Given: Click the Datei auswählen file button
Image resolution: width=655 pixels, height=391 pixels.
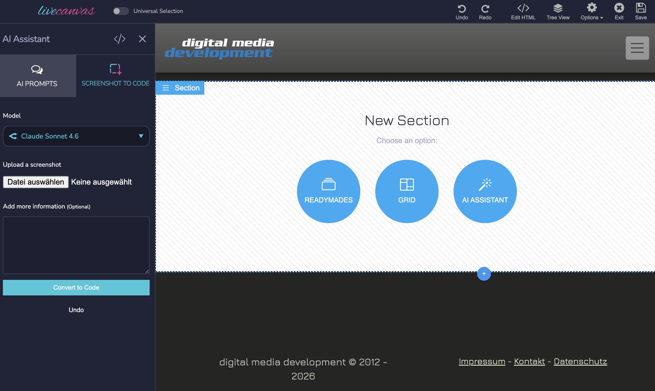Looking at the screenshot, I should 36,182.
